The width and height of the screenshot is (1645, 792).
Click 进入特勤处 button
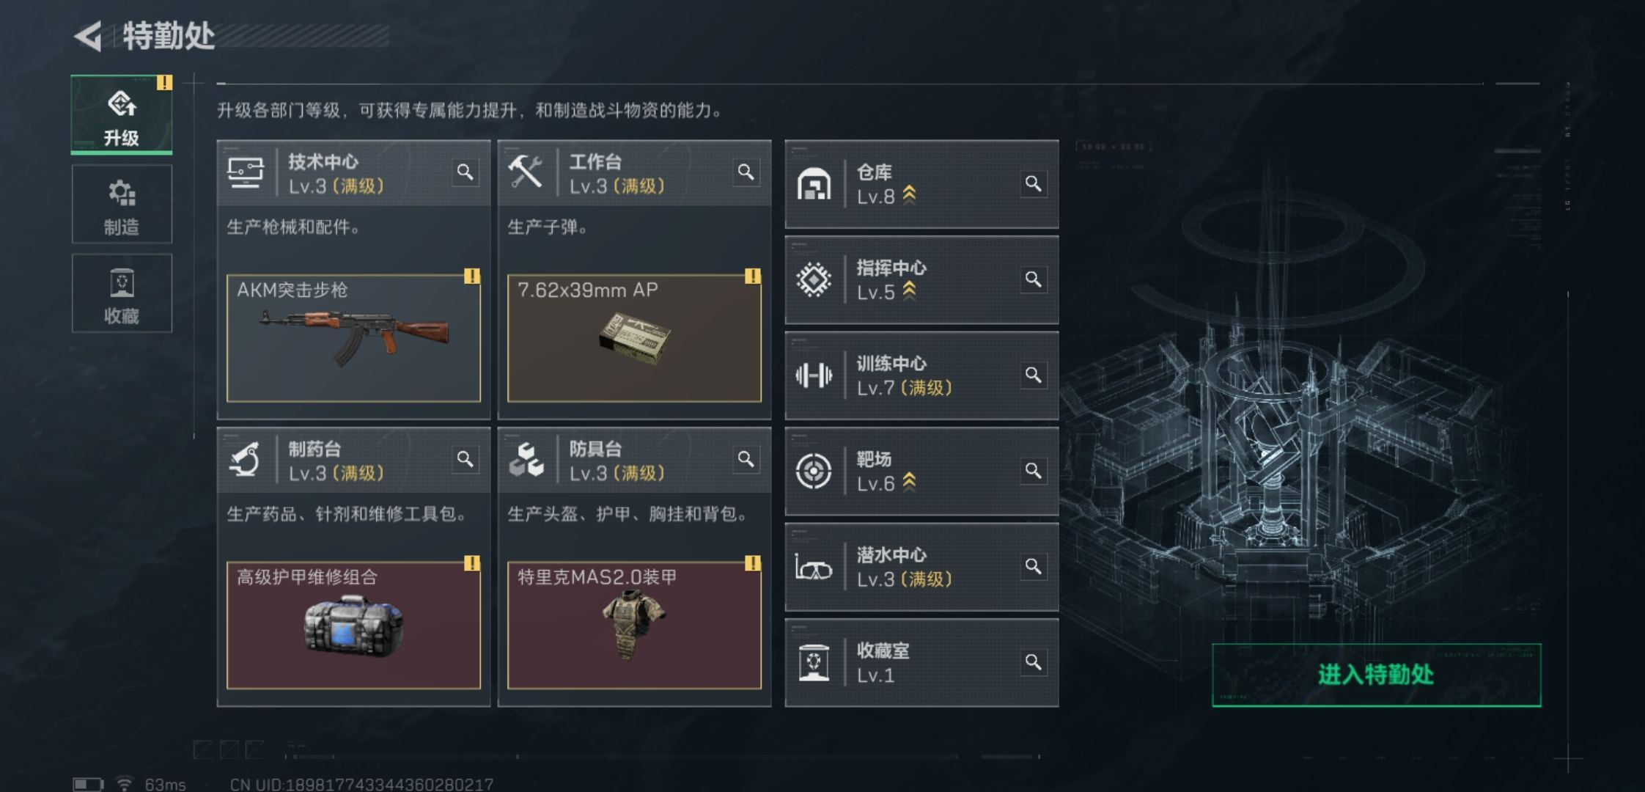click(x=1377, y=675)
